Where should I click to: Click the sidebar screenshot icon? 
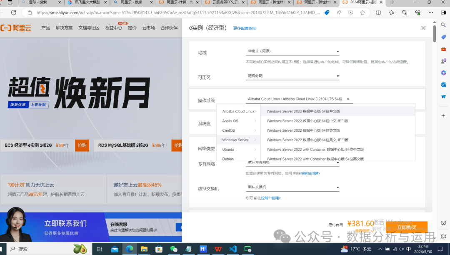click(443, 223)
